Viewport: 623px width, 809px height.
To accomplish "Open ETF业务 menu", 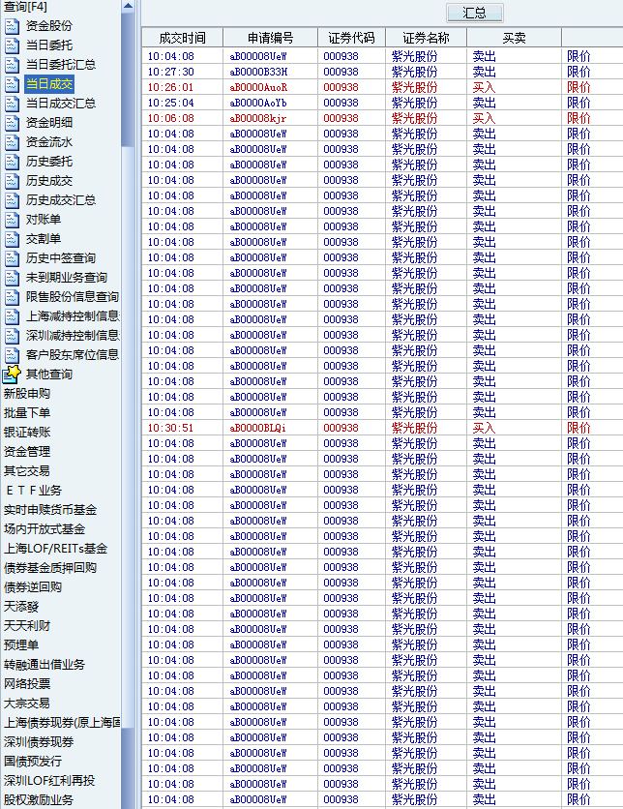I will click(33, 491).
